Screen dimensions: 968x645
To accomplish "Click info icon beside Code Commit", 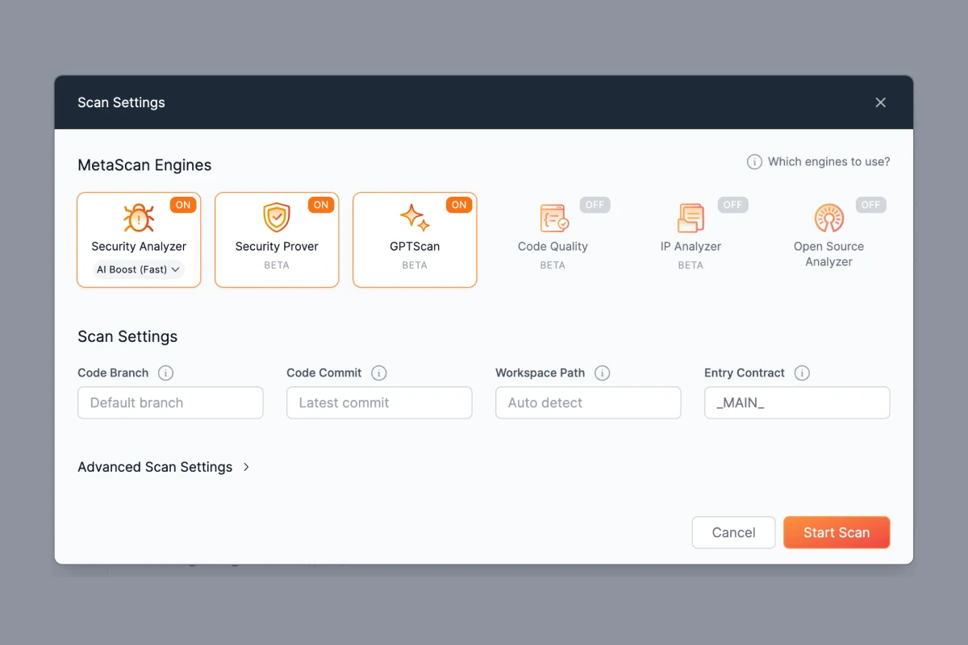I will [x=378, y=373].
